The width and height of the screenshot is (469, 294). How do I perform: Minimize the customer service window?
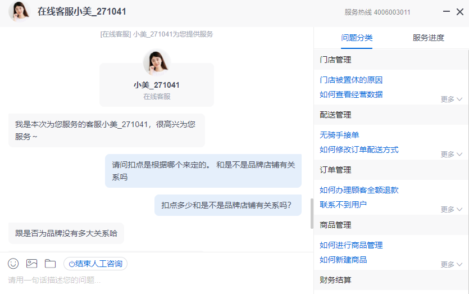point(446,12)
